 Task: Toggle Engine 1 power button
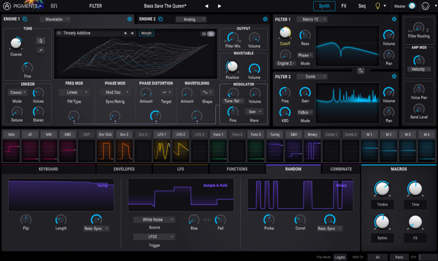click(x=129, y=19)
